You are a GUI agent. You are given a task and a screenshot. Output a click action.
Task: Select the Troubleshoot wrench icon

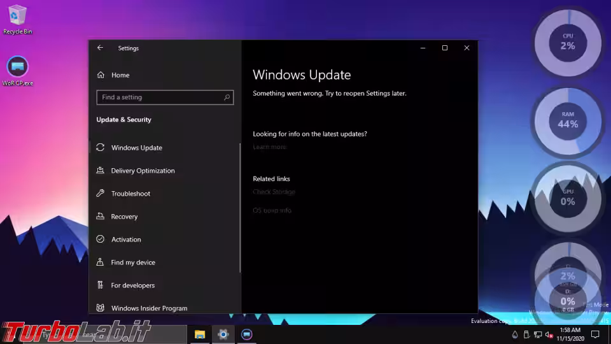coord(100,193)
